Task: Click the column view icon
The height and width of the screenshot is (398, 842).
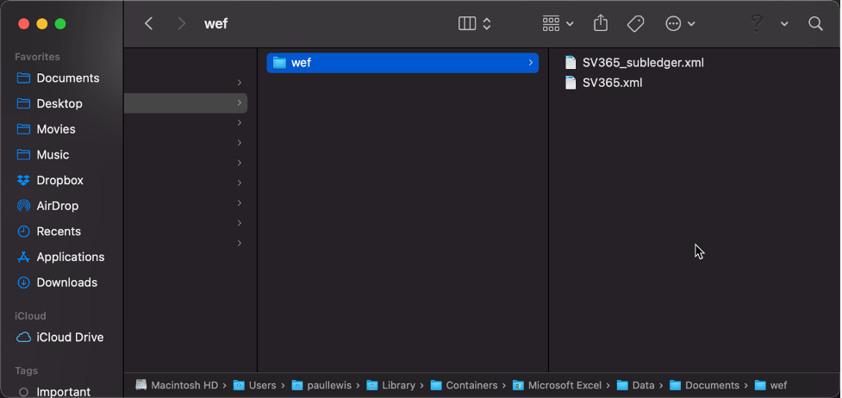Action: click(x=467, y=24)
